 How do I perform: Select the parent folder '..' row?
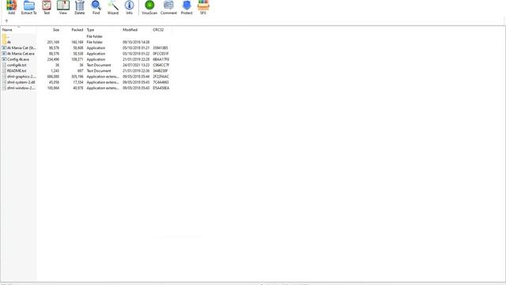pyautogui.click(x=85, y=36)
